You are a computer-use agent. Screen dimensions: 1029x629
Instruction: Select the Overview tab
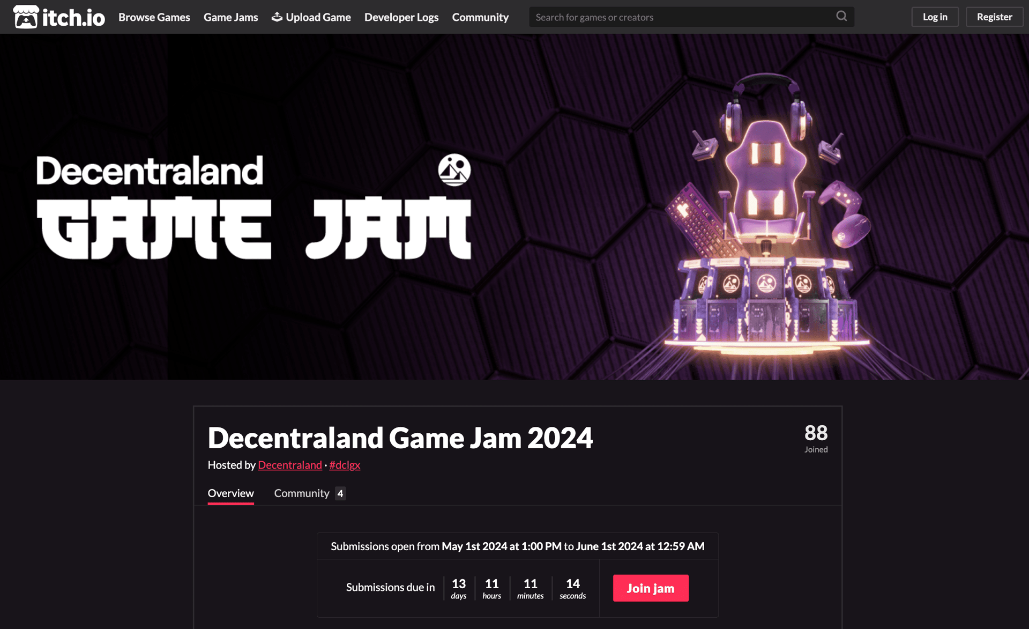231,493
